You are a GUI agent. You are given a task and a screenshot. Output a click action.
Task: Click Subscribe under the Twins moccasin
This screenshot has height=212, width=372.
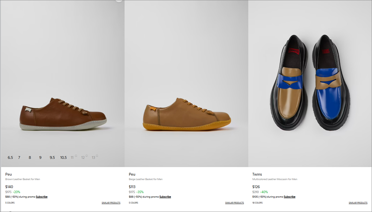coord(289,197)
